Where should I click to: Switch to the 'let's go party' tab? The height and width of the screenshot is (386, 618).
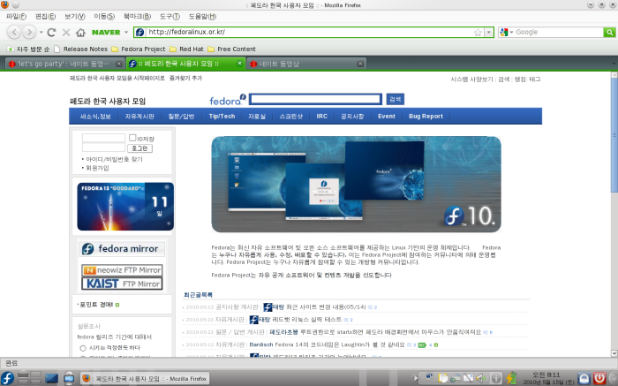tap(65, 64)
